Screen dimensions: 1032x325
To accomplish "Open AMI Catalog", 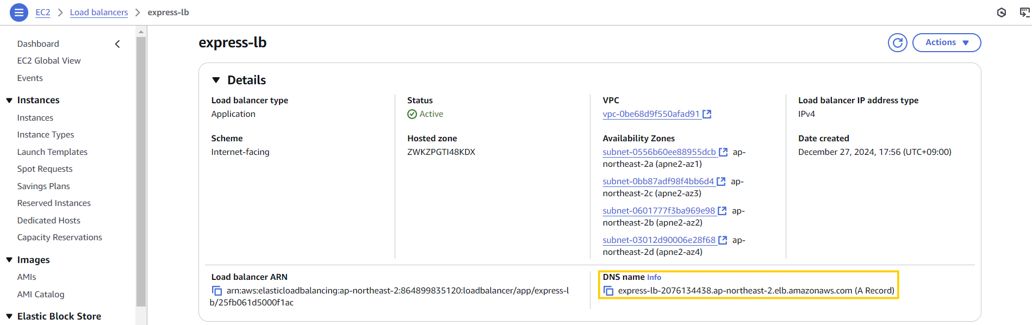I will click(x=41, y=295).
